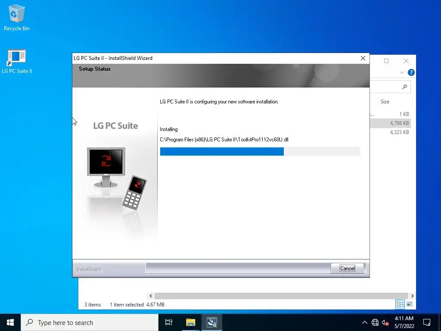The height and width of the screenshot is (331, 441).
Task: Expand the File Explorer ribbon chevron
Action: (x=402, y=72)
